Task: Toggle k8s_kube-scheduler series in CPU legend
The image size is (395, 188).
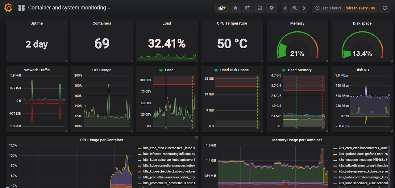Action: tap(168, 171)
